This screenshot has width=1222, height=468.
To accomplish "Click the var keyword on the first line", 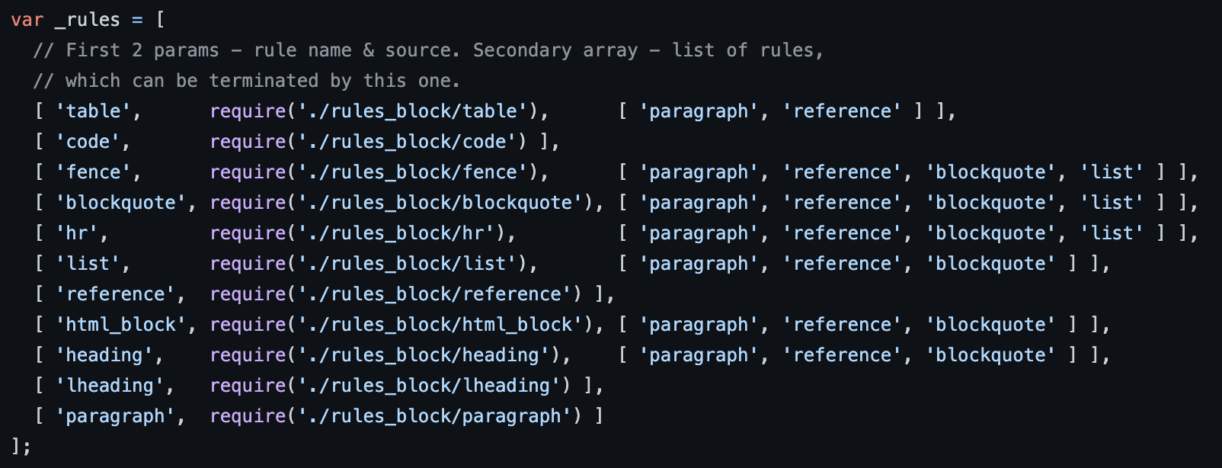I will click(27, 20).
